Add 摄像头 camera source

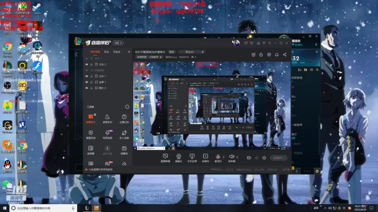coord(179,158)
